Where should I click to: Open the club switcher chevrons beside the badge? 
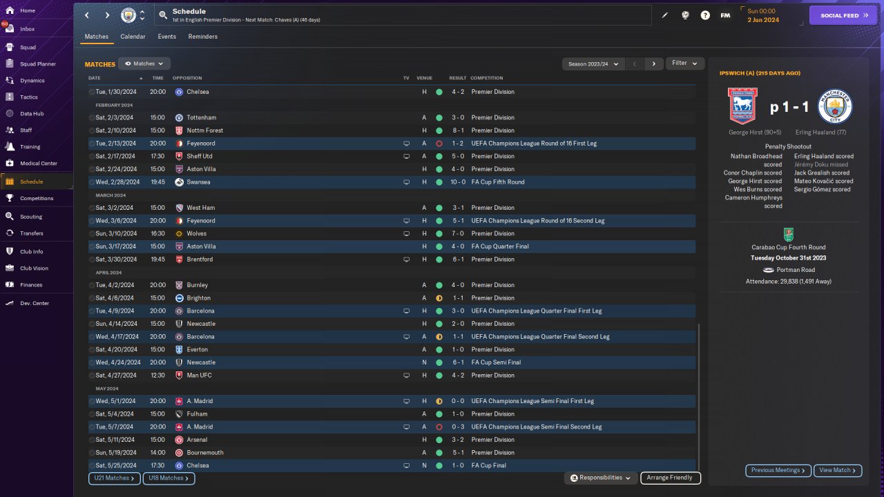pos(142,15)
